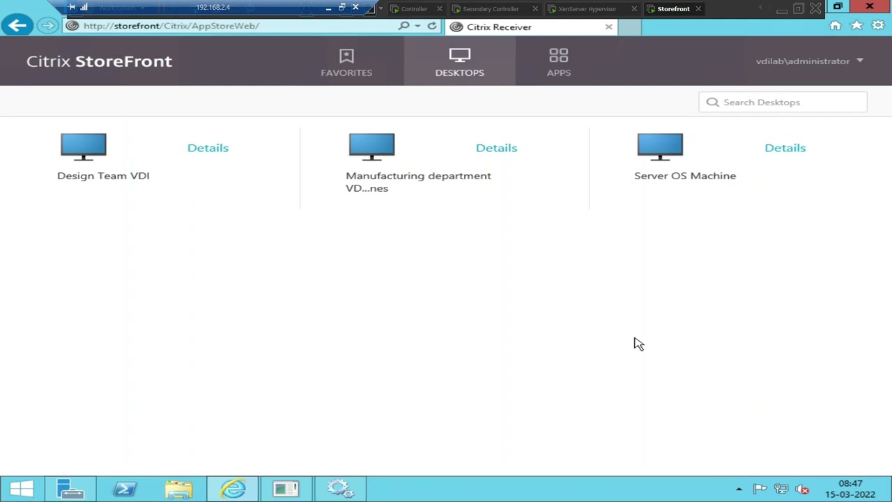Switch to the Controller session tab
This screenshot has width=892, height=502.
click(414, 9)
